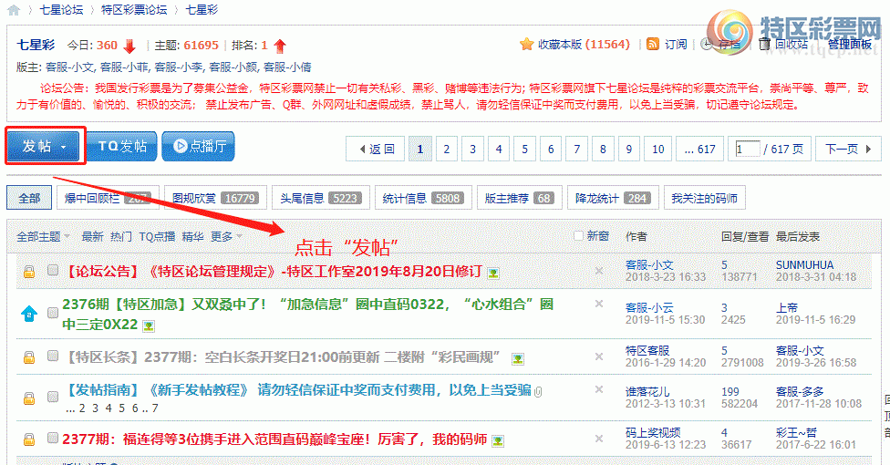Tick checkbox for 发帖指南 thread
The height and width of the screenshot is (465, 890).
pos(53,397)
